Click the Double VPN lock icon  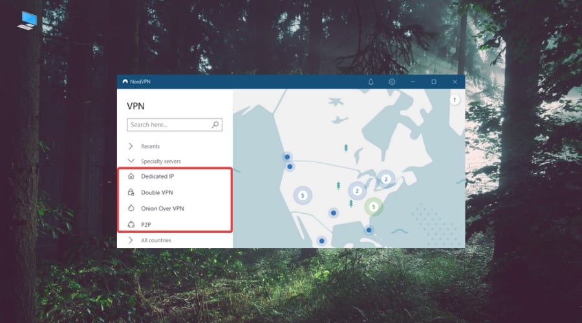coord(131,192)
